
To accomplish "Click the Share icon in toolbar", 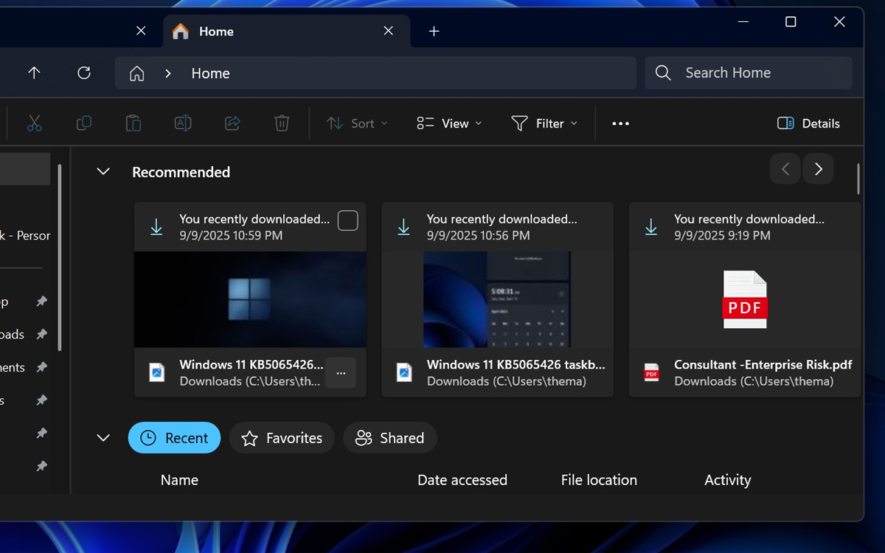I will click(232, 123).
